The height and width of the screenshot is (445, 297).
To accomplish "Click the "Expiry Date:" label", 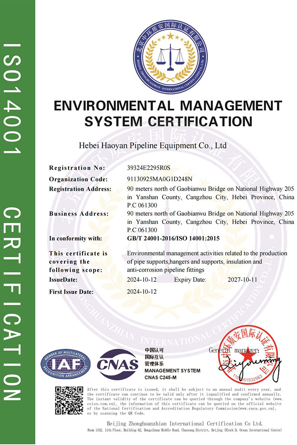I will click(190, 280).
